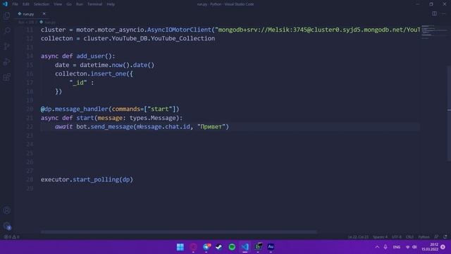Click the microphone icon in system tray

click(x=385, y=247)
